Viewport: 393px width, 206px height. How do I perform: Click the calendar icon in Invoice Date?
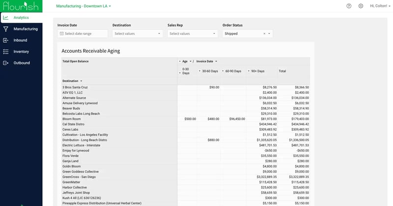point(62,33)
